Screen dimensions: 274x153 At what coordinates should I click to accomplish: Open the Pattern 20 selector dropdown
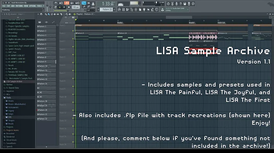(106, 9)
